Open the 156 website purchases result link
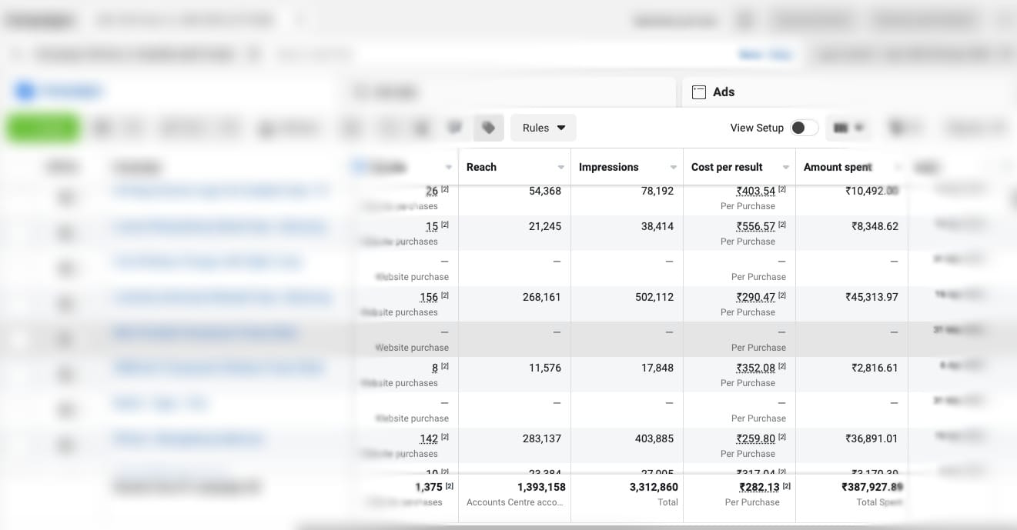This screenshot has height=530, width=1017. point(429,297)
